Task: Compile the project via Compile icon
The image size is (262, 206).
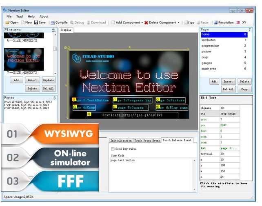Action: [x=59, y=22]
